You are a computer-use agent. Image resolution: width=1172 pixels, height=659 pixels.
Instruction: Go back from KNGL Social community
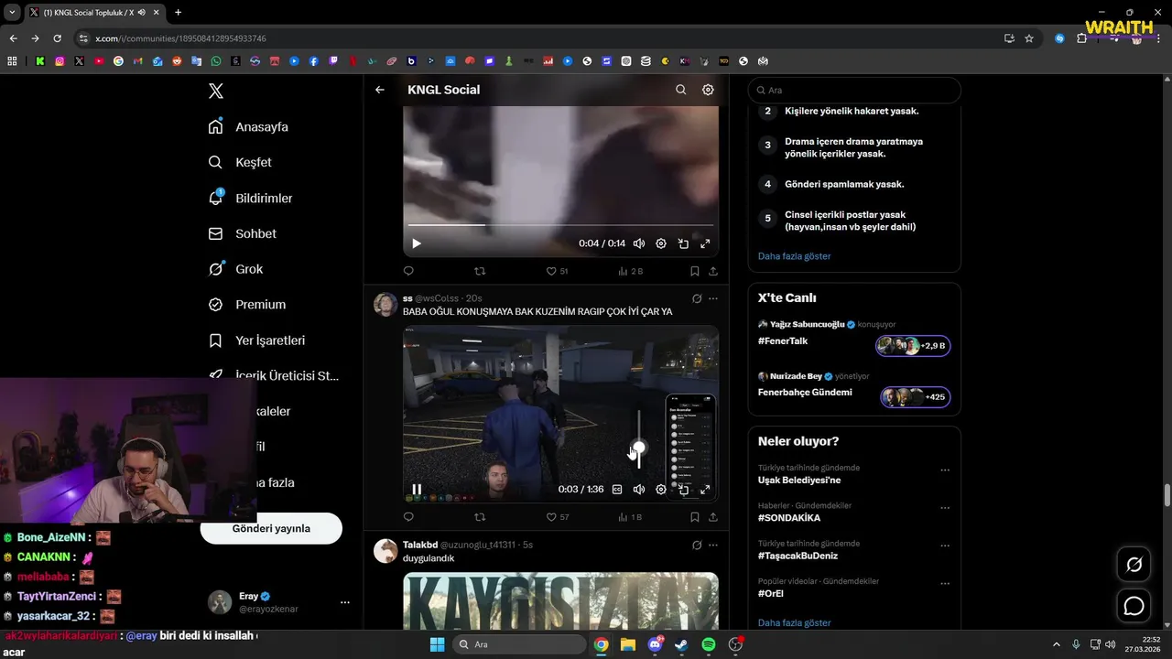(x=380, y=90)
